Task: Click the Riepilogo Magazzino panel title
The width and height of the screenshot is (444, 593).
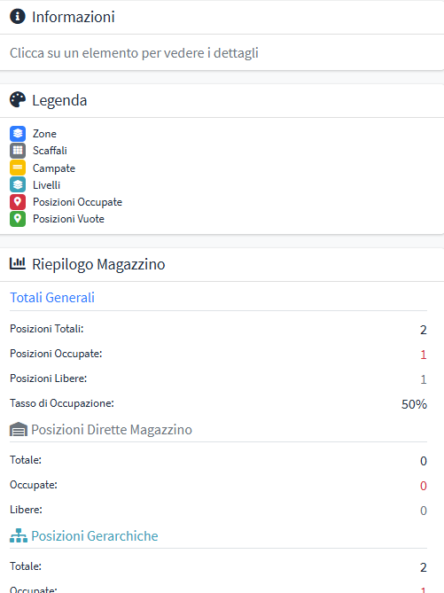Action: click(x=98, y=264)
